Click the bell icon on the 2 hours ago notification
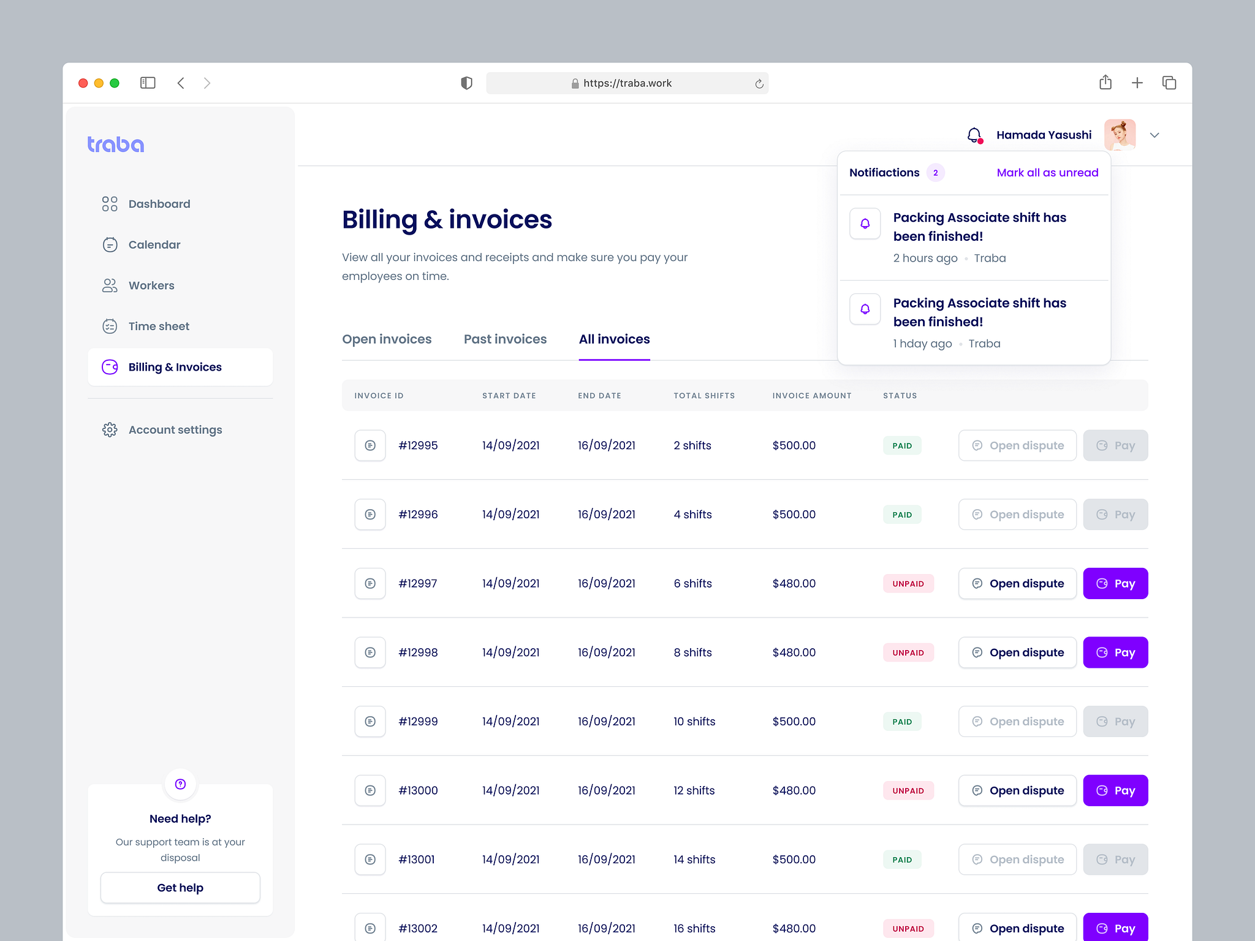Image resolution: width=1255 pixels, height=941 pixels. tap(865, 223)
